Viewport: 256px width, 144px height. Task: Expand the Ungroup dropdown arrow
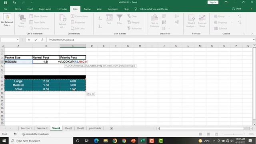(232, 22)
